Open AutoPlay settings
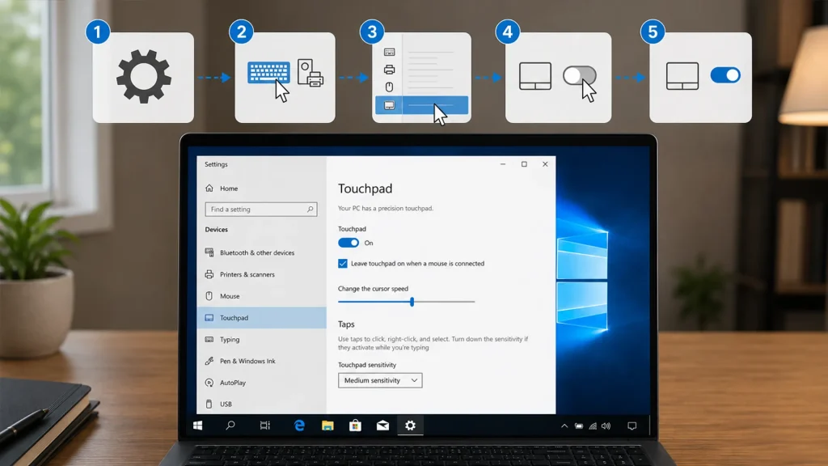 [261, 383]
